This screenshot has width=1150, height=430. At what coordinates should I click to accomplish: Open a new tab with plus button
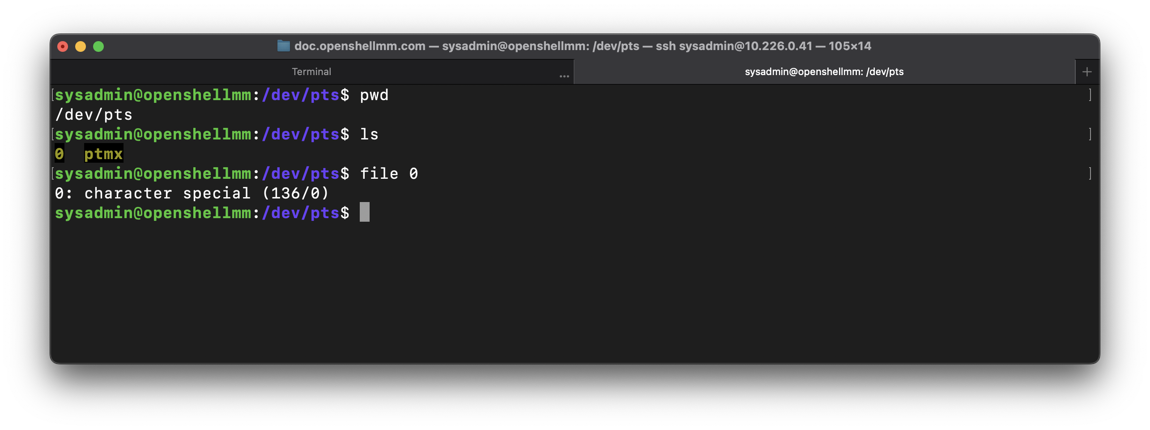tap(1087, 72)
